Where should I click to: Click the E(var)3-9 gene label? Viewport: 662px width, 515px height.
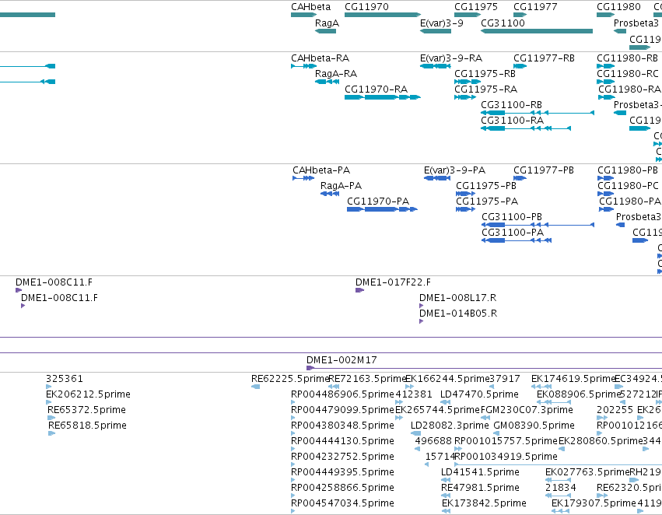point(442,23)
